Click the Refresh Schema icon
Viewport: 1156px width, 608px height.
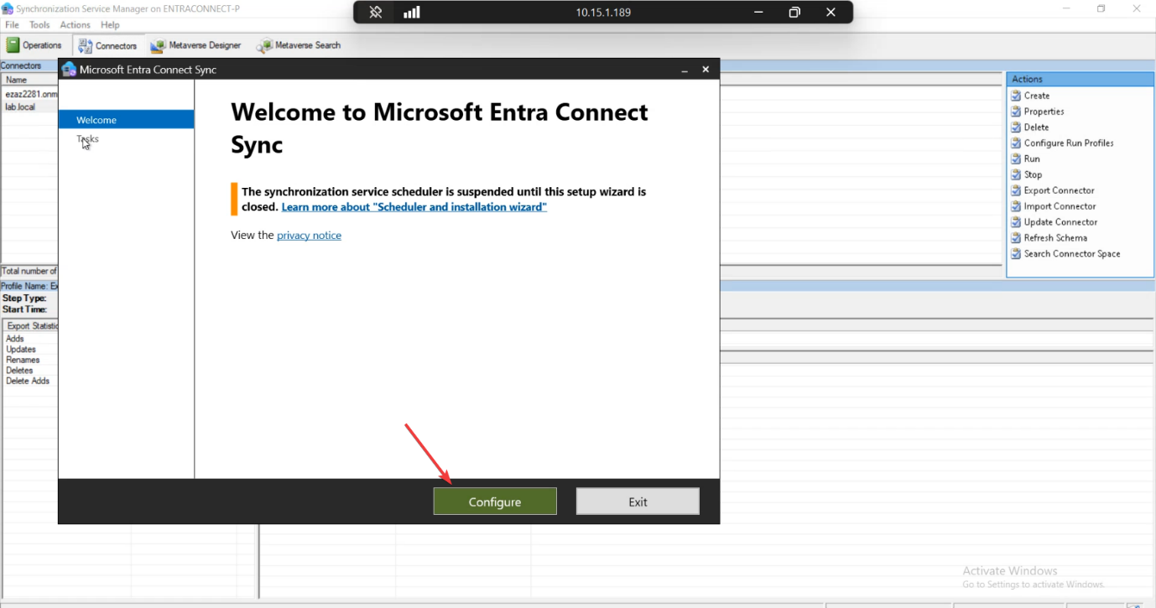click(1016, 238)
